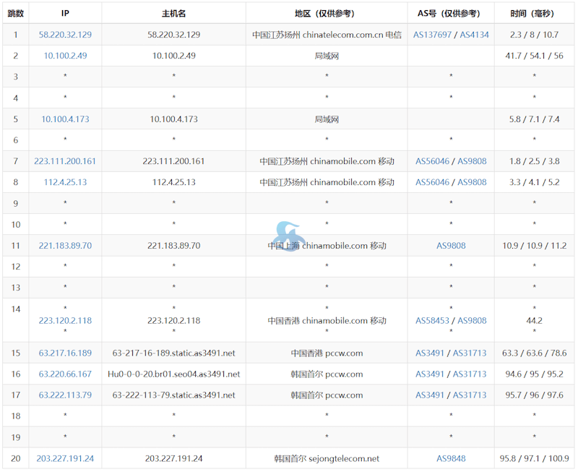578x472 pixels.
Task: Open IP link 10.100.4.173
Action: coord(65,119)
